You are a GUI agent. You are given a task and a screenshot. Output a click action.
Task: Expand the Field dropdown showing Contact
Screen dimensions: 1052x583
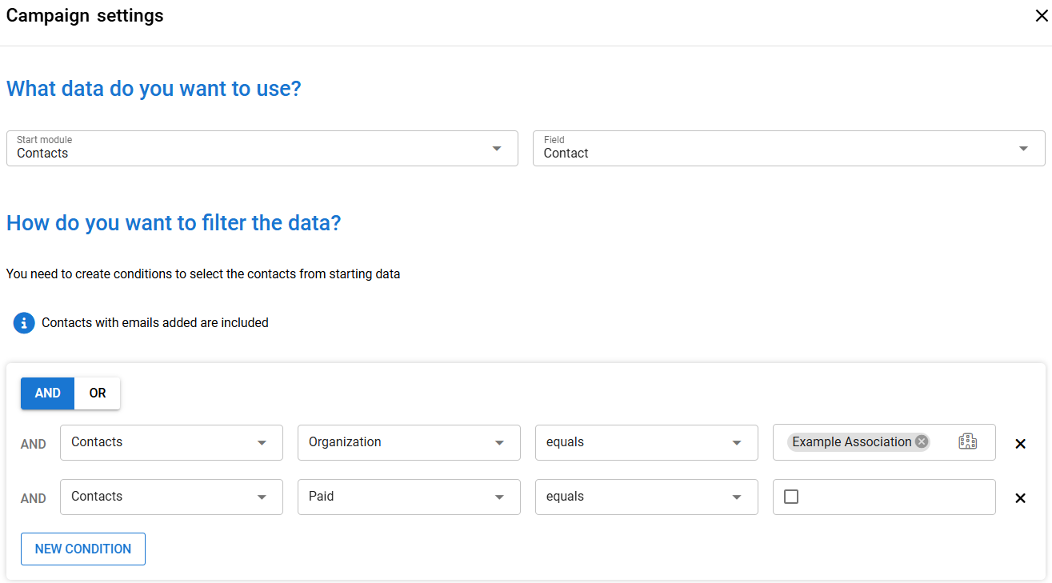788,149
